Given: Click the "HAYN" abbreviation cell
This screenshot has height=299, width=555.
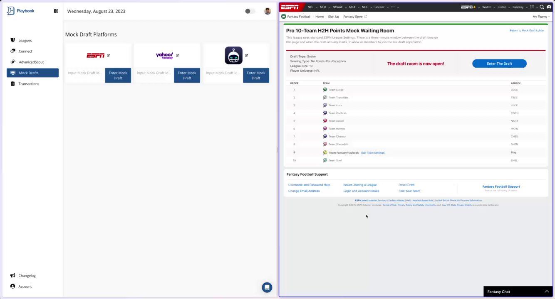Looking at the screenshot, I should [x=514, y=129].
